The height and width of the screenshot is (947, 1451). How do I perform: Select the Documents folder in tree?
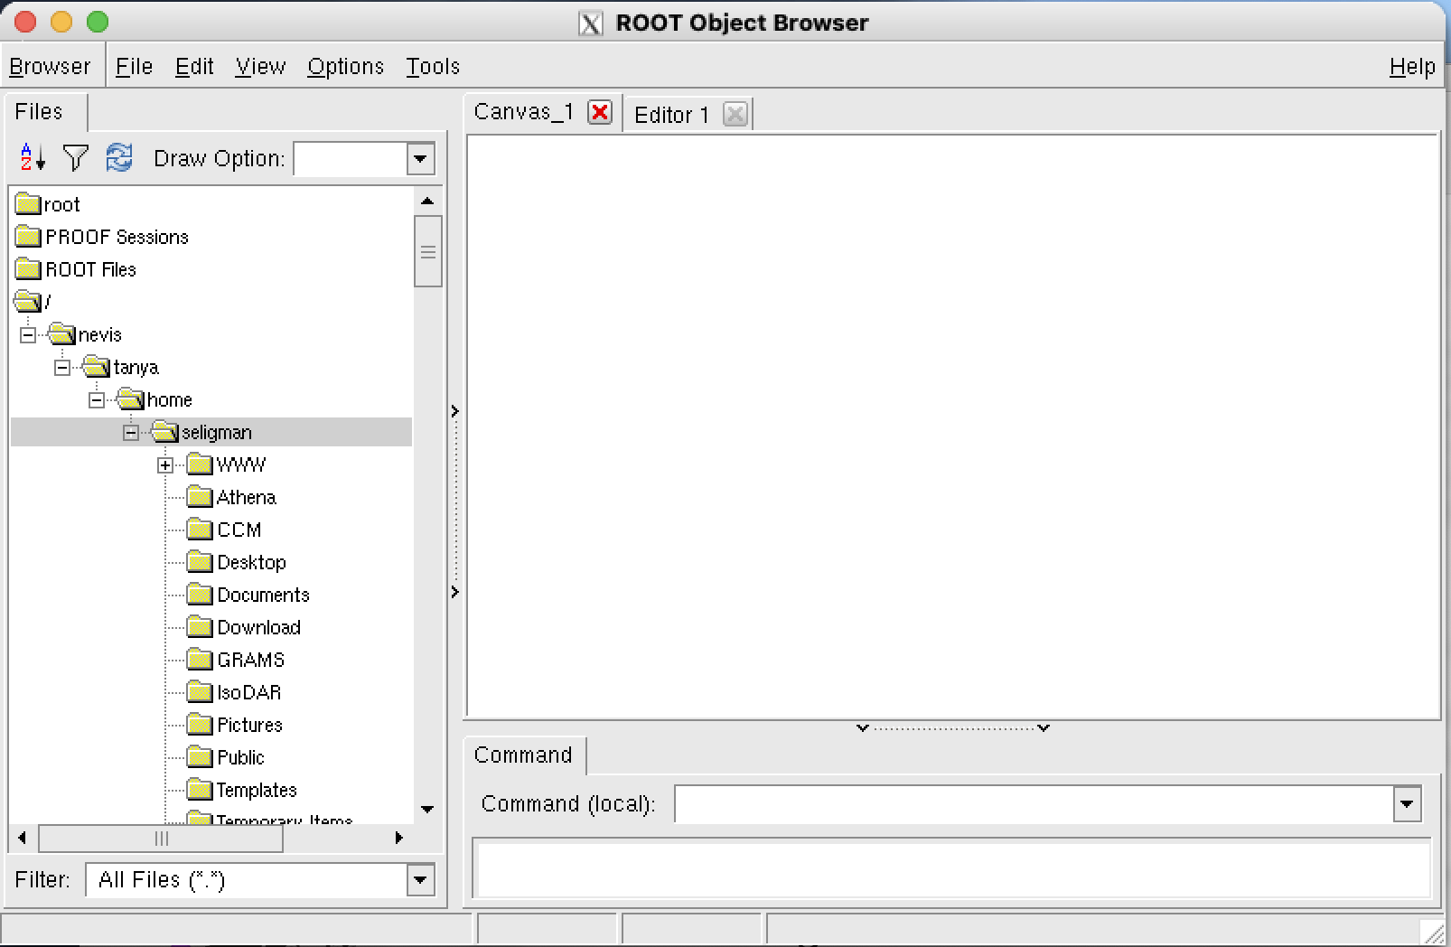pos(263,595)
